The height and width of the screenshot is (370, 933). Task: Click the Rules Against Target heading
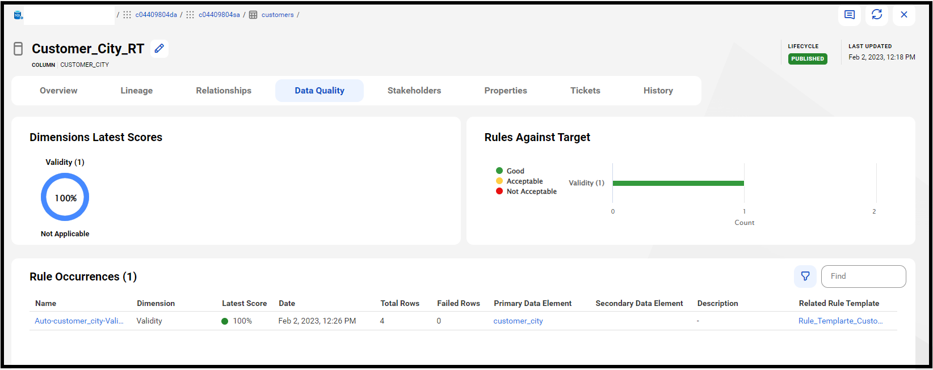point(537,137)
